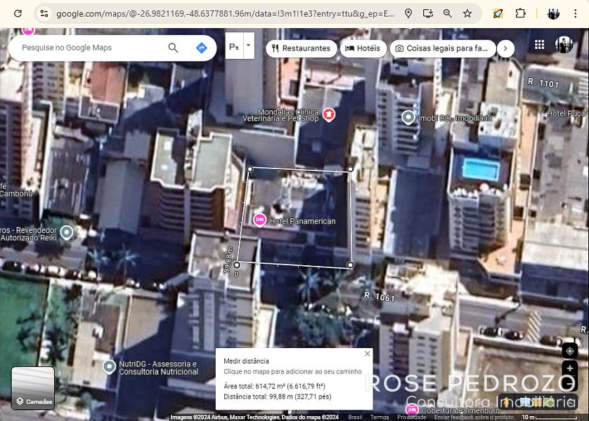Screen dimensions: 589x421
Task: Expand more category chips with right chevron
Action: (505, 48)
